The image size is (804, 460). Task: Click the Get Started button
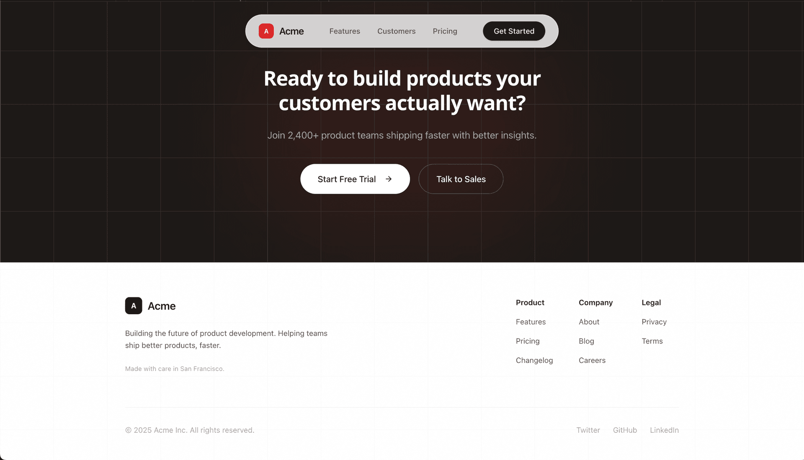[x=513, y=31]
